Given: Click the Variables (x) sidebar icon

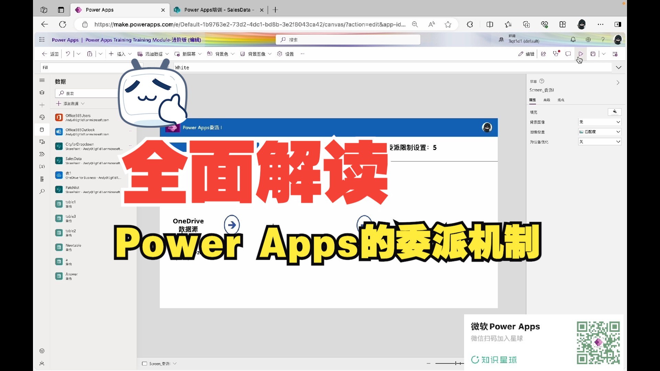Looking at the screenshot, I should click(42, 167).
